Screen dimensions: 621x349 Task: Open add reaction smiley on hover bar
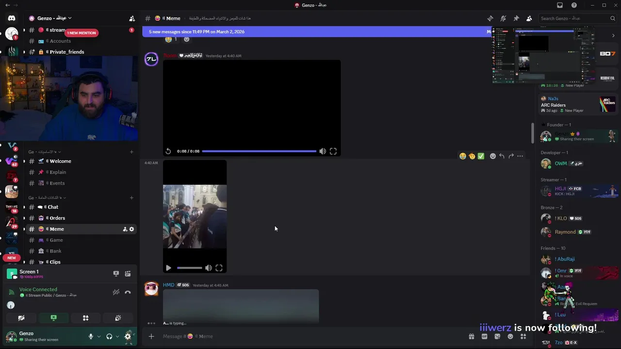tap(493, 156)
